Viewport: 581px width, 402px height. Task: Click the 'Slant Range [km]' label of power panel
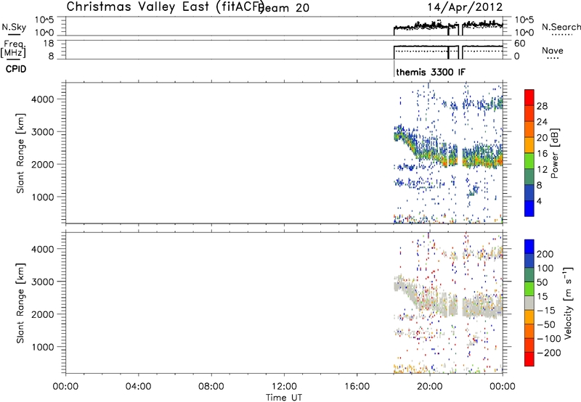[20, 153]
